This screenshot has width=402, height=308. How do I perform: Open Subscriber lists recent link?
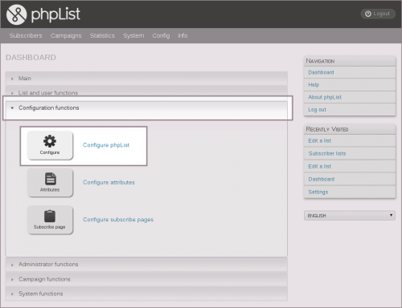click(327, 153)
